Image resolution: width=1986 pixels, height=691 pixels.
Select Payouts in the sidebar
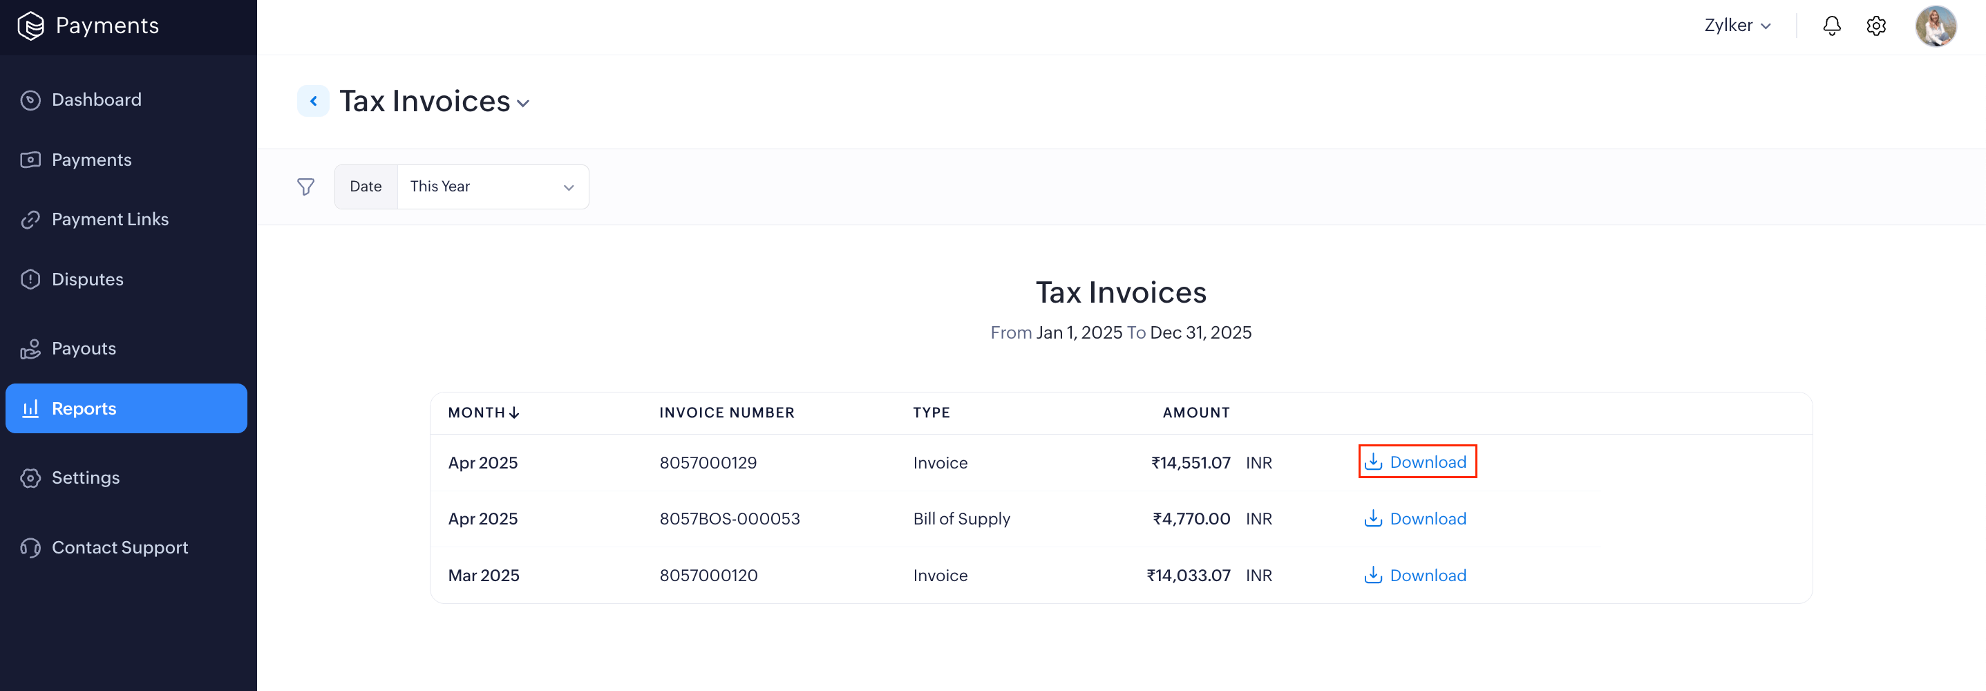click(x=83, y=348)
